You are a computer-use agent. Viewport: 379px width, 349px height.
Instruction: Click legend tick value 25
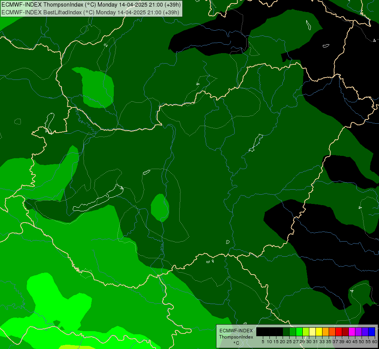(x=289, y=342)
